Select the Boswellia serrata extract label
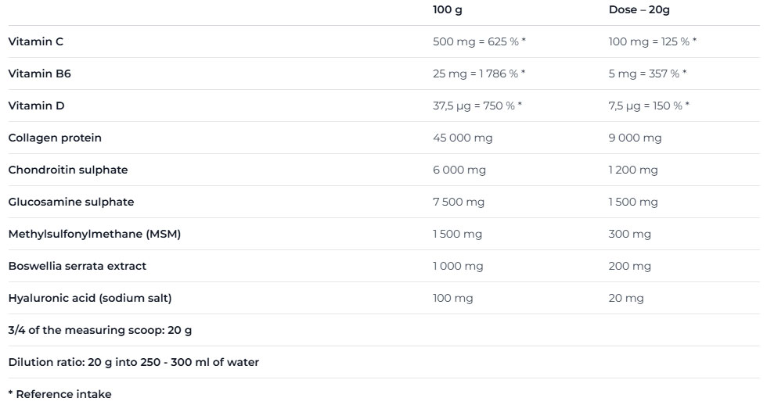767x405 pixels. [77, 266]
